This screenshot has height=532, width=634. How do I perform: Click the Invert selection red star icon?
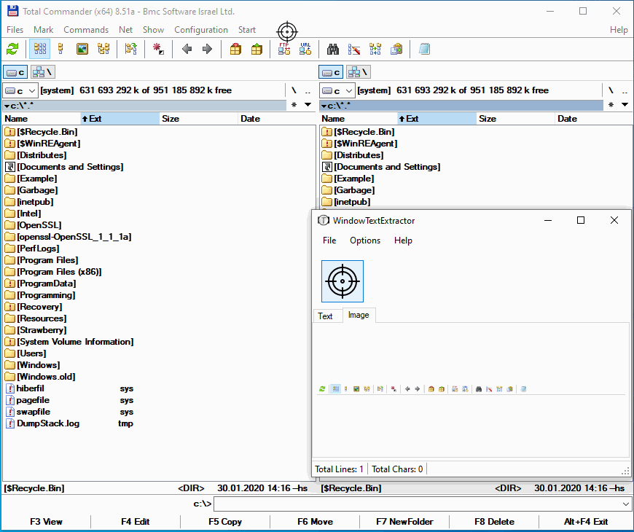[x=158, y=50]
